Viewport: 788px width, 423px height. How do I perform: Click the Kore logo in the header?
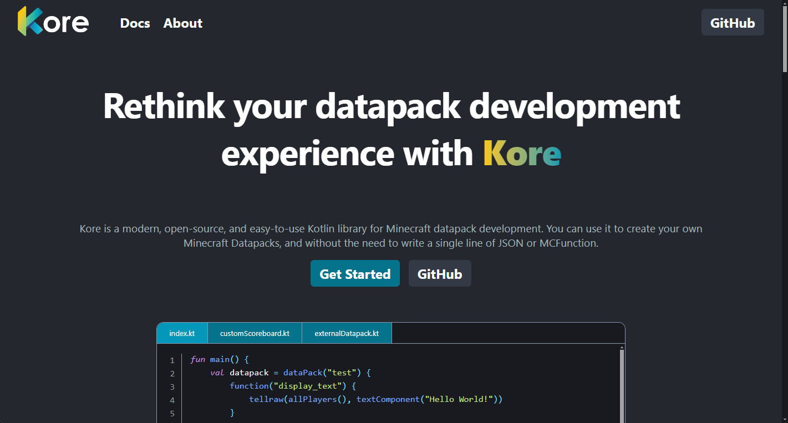[x=53, y=22]
